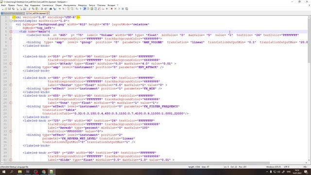Open the Синтаксисы menu

48,5
